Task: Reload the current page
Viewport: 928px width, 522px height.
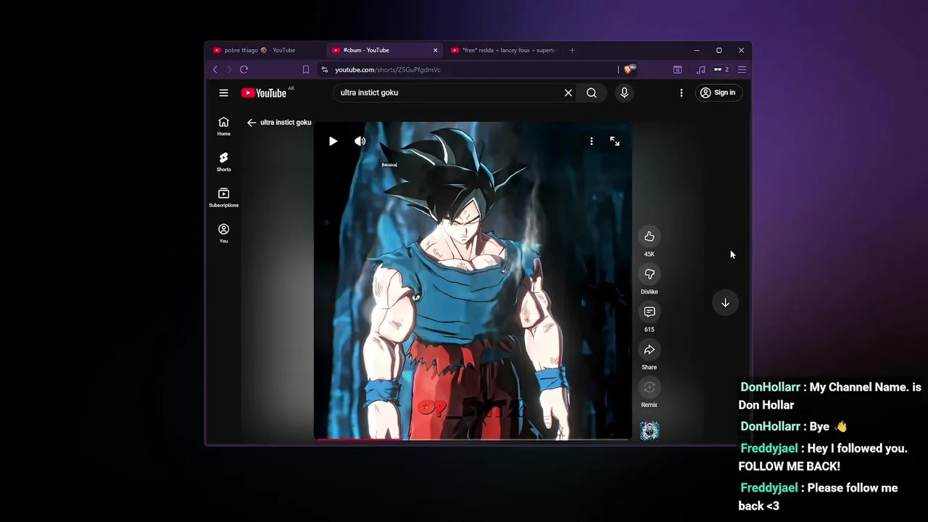Action: point(244,70)
